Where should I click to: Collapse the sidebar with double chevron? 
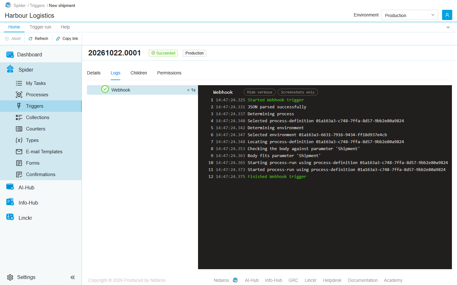pyautogui.click(x=73, y=277)
